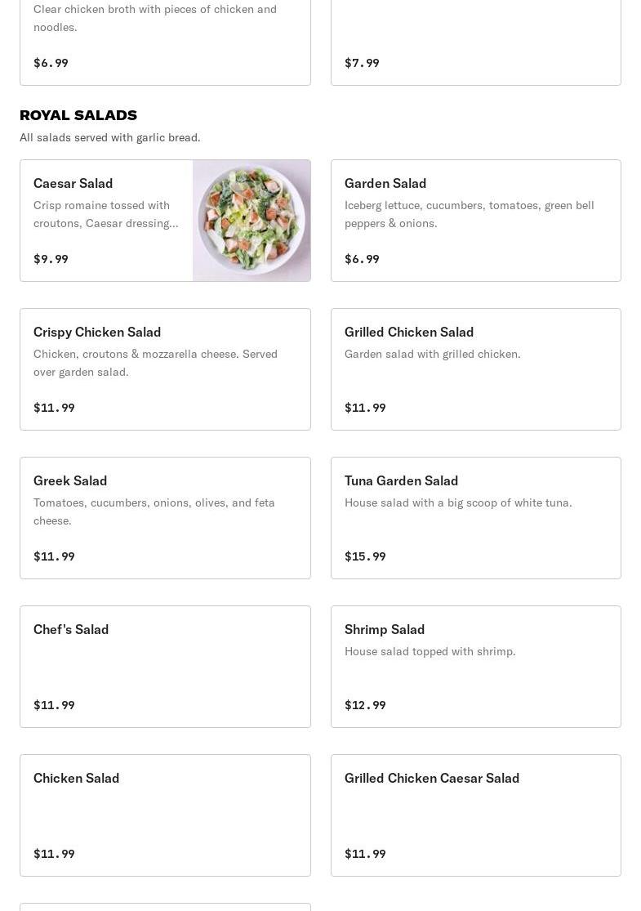Select the Garden Salad item card
641x911 pixels.
[x=475, y=221]
